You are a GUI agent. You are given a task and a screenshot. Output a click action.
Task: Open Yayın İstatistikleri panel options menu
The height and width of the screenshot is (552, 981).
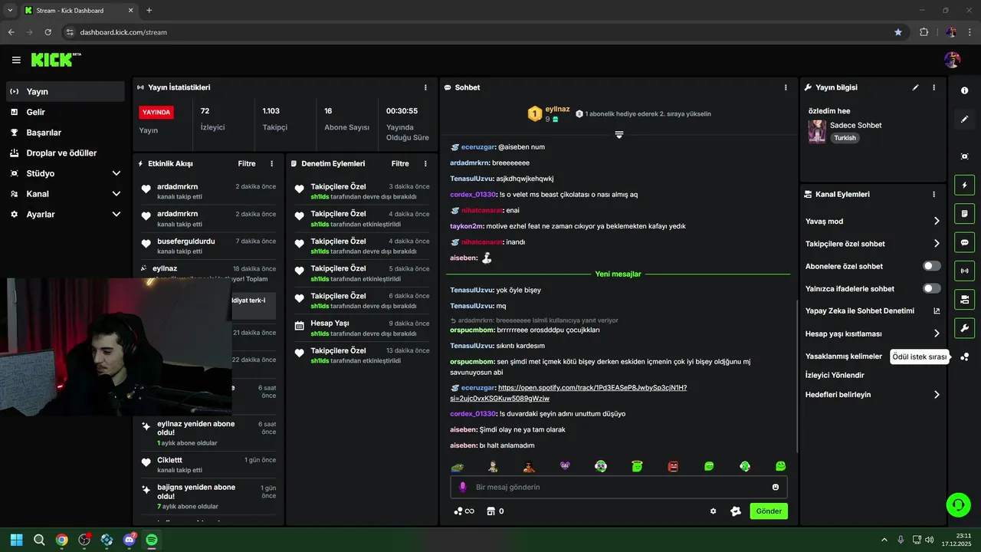(425, 87)
